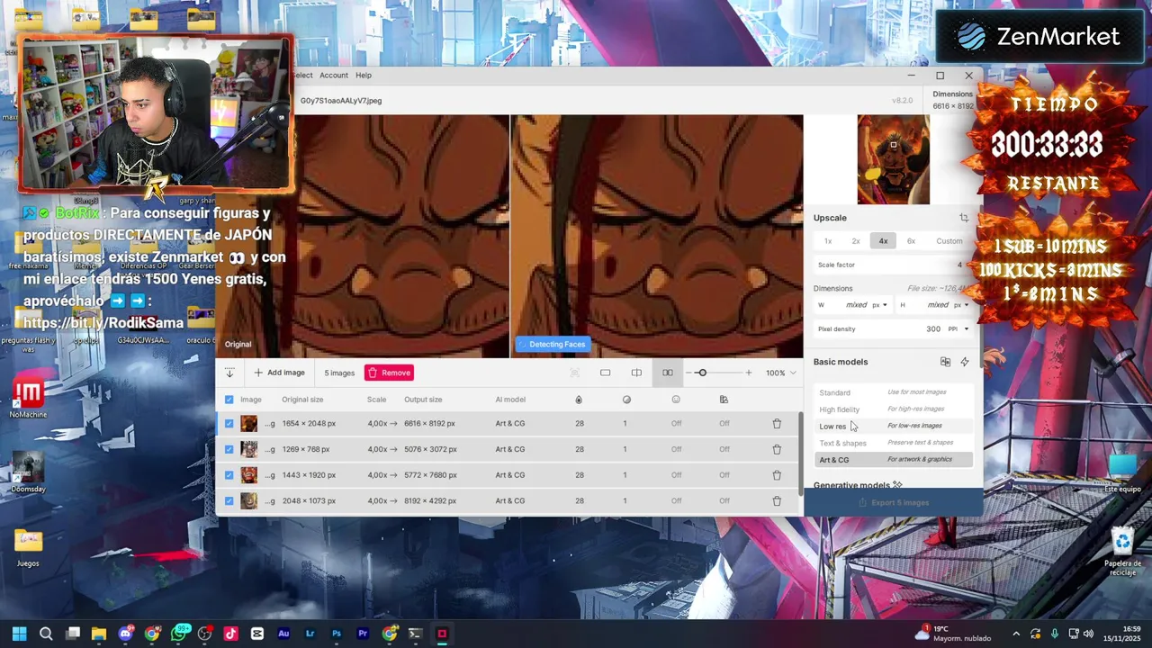Open the Papelera de reciclaje desktop icon

pyautogui.click(x=1122, y=551)
